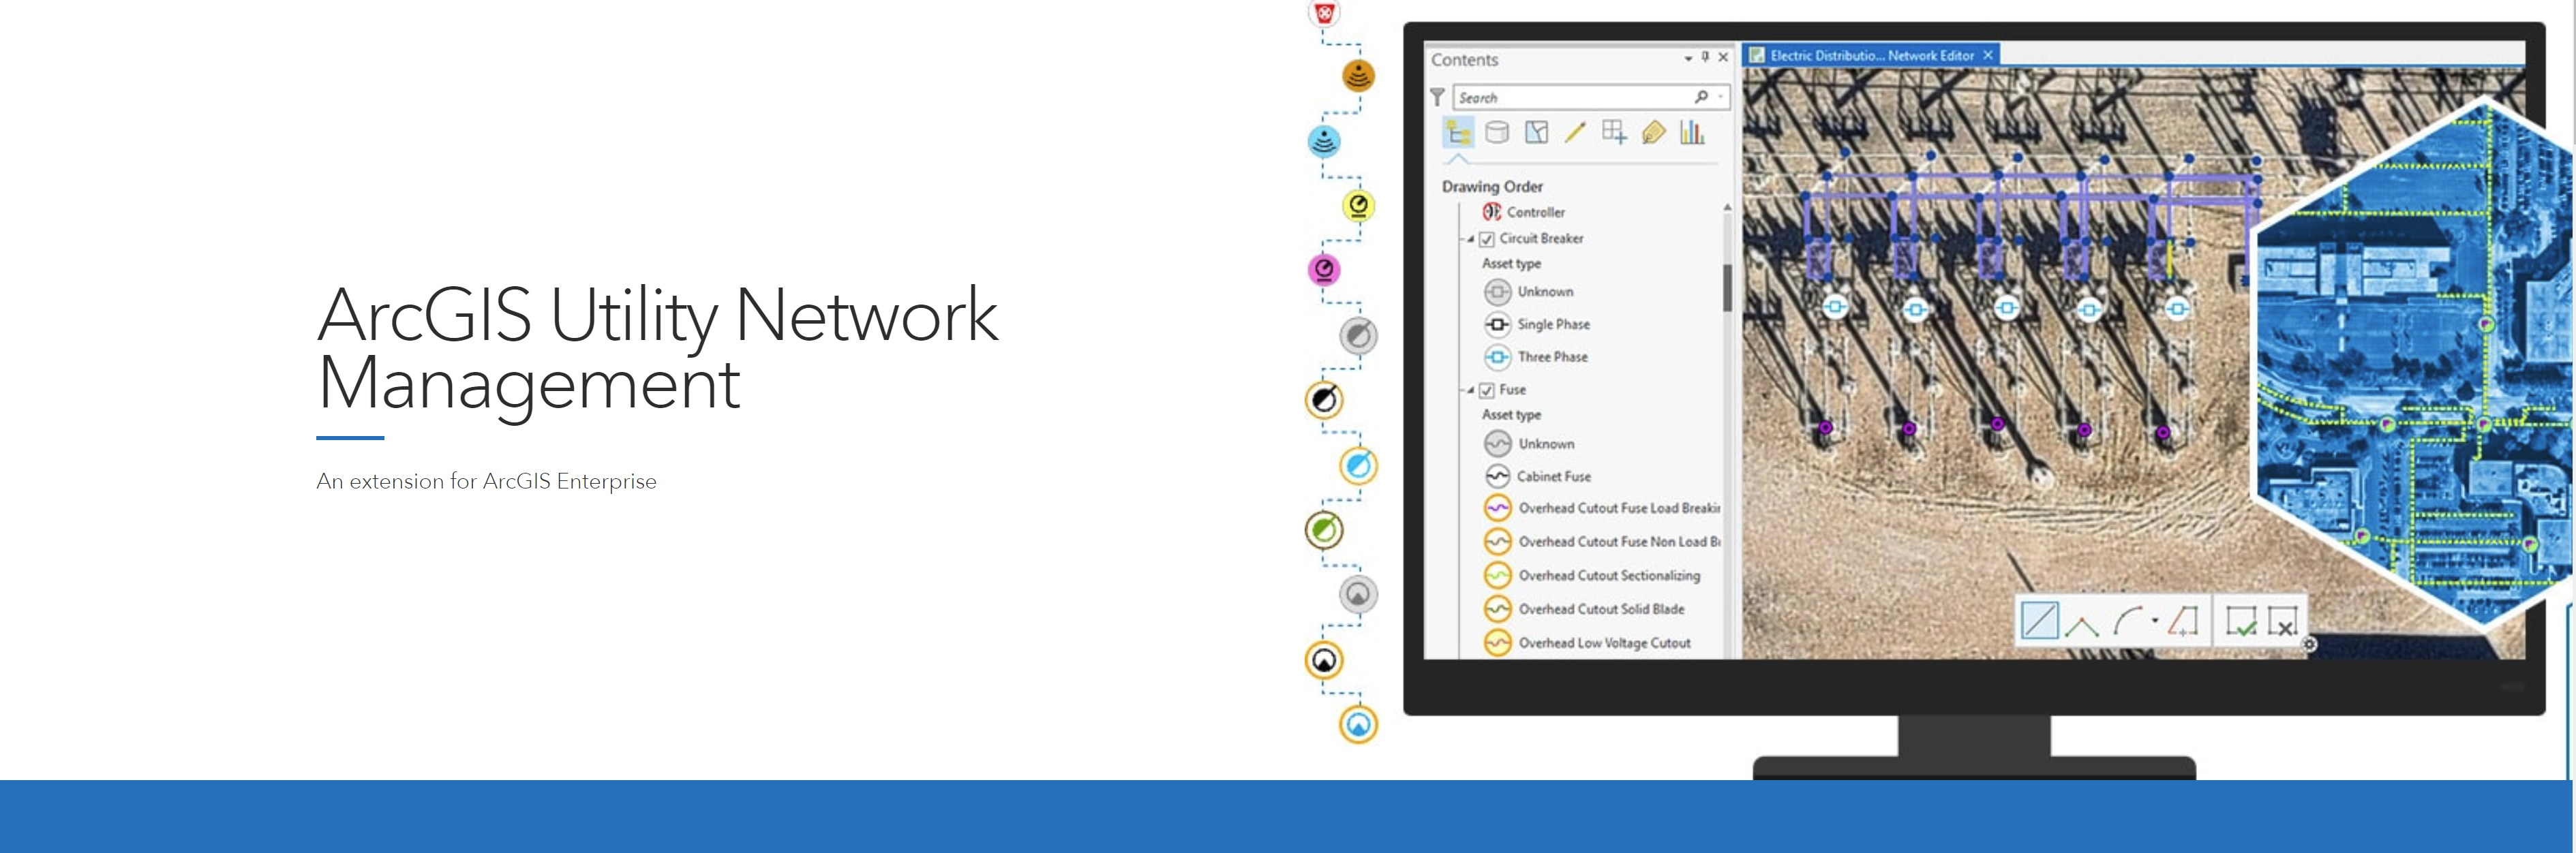Click the filter funnel icon in Contents
This screenshot has height=853, width=2576.
click(x=1437, y=97)
